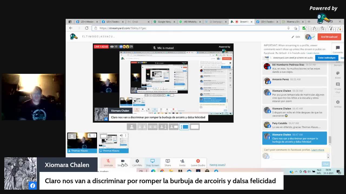Click the microphone permission icon in address bar
Image resolution: width=346 pixels, height=194 pixels.
288,28
